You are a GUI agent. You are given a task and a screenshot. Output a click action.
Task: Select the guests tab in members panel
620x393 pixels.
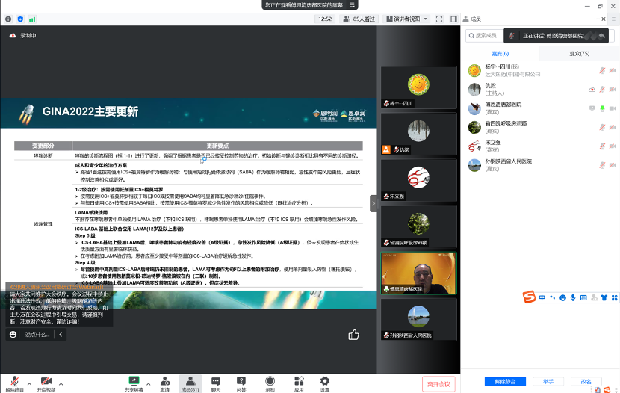pyautogui.click(x=500, y=54)
